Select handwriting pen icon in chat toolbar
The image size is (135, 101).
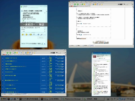(41, 35)
